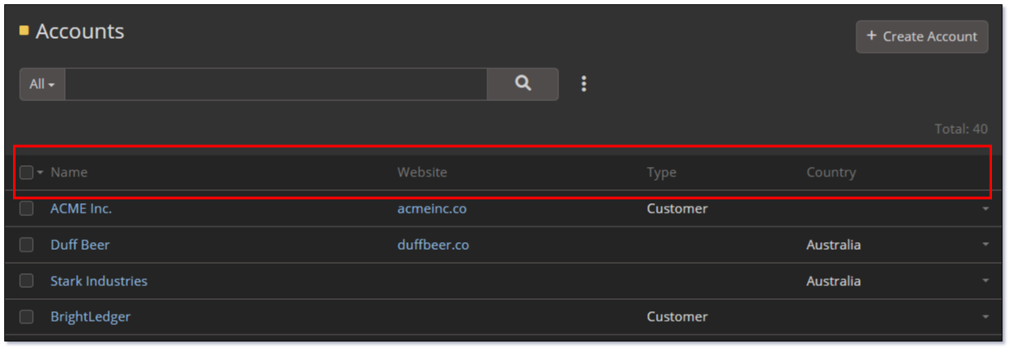Visit the duffbeer.co website link
The width and height of the screenshot is (1012, 351).
[433, 245]
